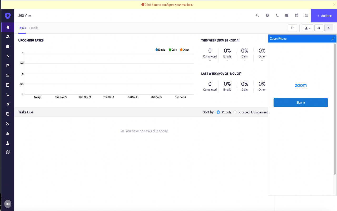This screenshot has height=211, width=337.
Task: Open the Prospects people icon in sidebar
Action: pos(8,37)
